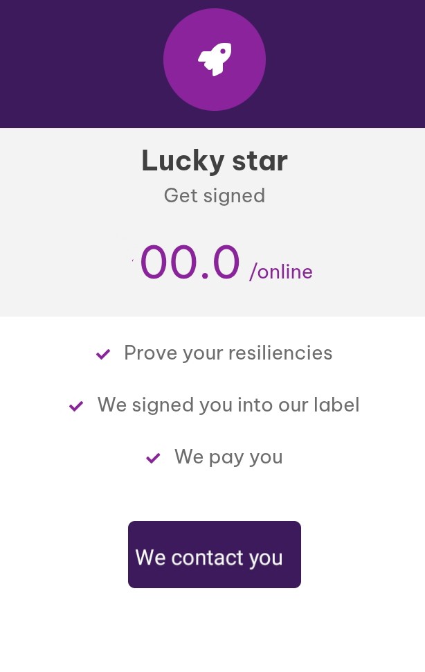
Task: Select the We signed you into our label text
Action: click(x=228, y=405)
